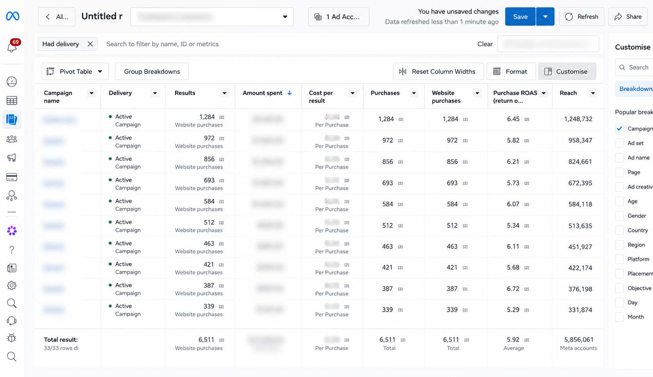
Task: Click the ad account icon on 1 Ad Acc button
Action: tap(318, 17)
